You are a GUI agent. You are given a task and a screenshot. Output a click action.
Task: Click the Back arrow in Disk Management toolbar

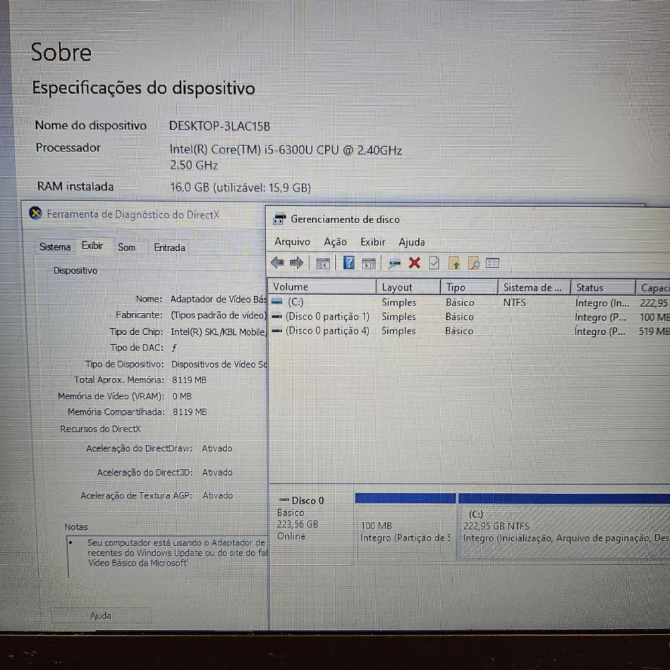(x=277, y=263)
